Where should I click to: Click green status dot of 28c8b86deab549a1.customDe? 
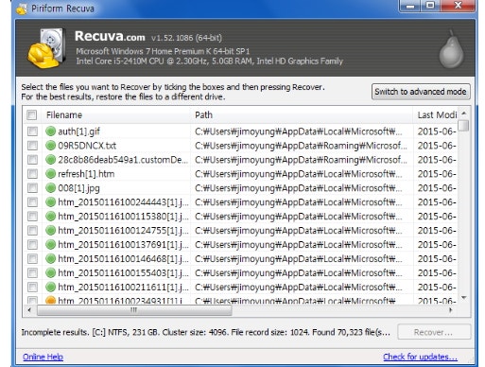point(50,160)
